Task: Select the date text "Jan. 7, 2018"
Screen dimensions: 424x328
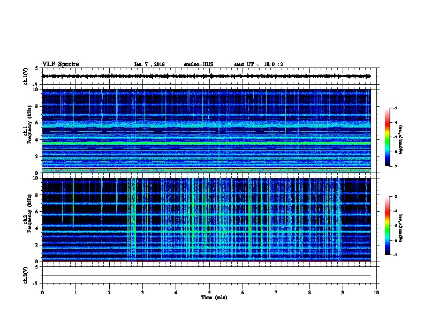Action: pos(149,64)
